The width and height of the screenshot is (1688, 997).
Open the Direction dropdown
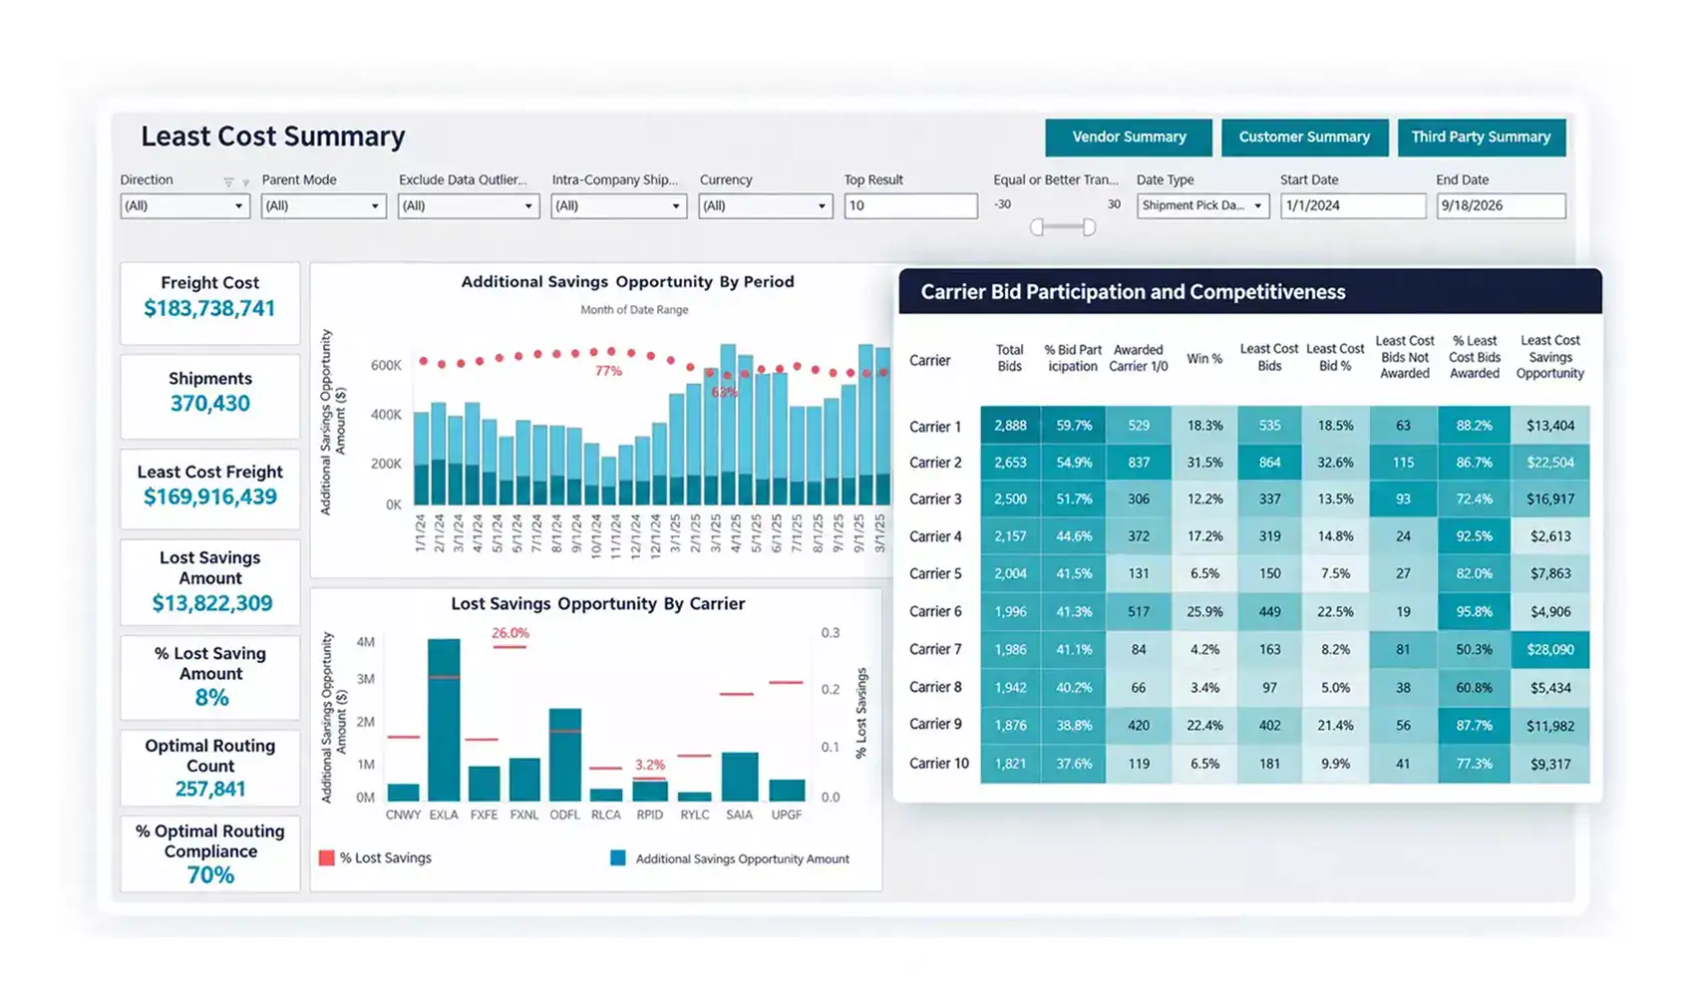tap(184, 206)
